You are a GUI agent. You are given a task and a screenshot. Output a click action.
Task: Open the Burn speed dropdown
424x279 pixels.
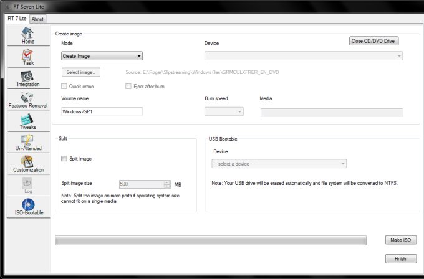click(x=224, y=111)
